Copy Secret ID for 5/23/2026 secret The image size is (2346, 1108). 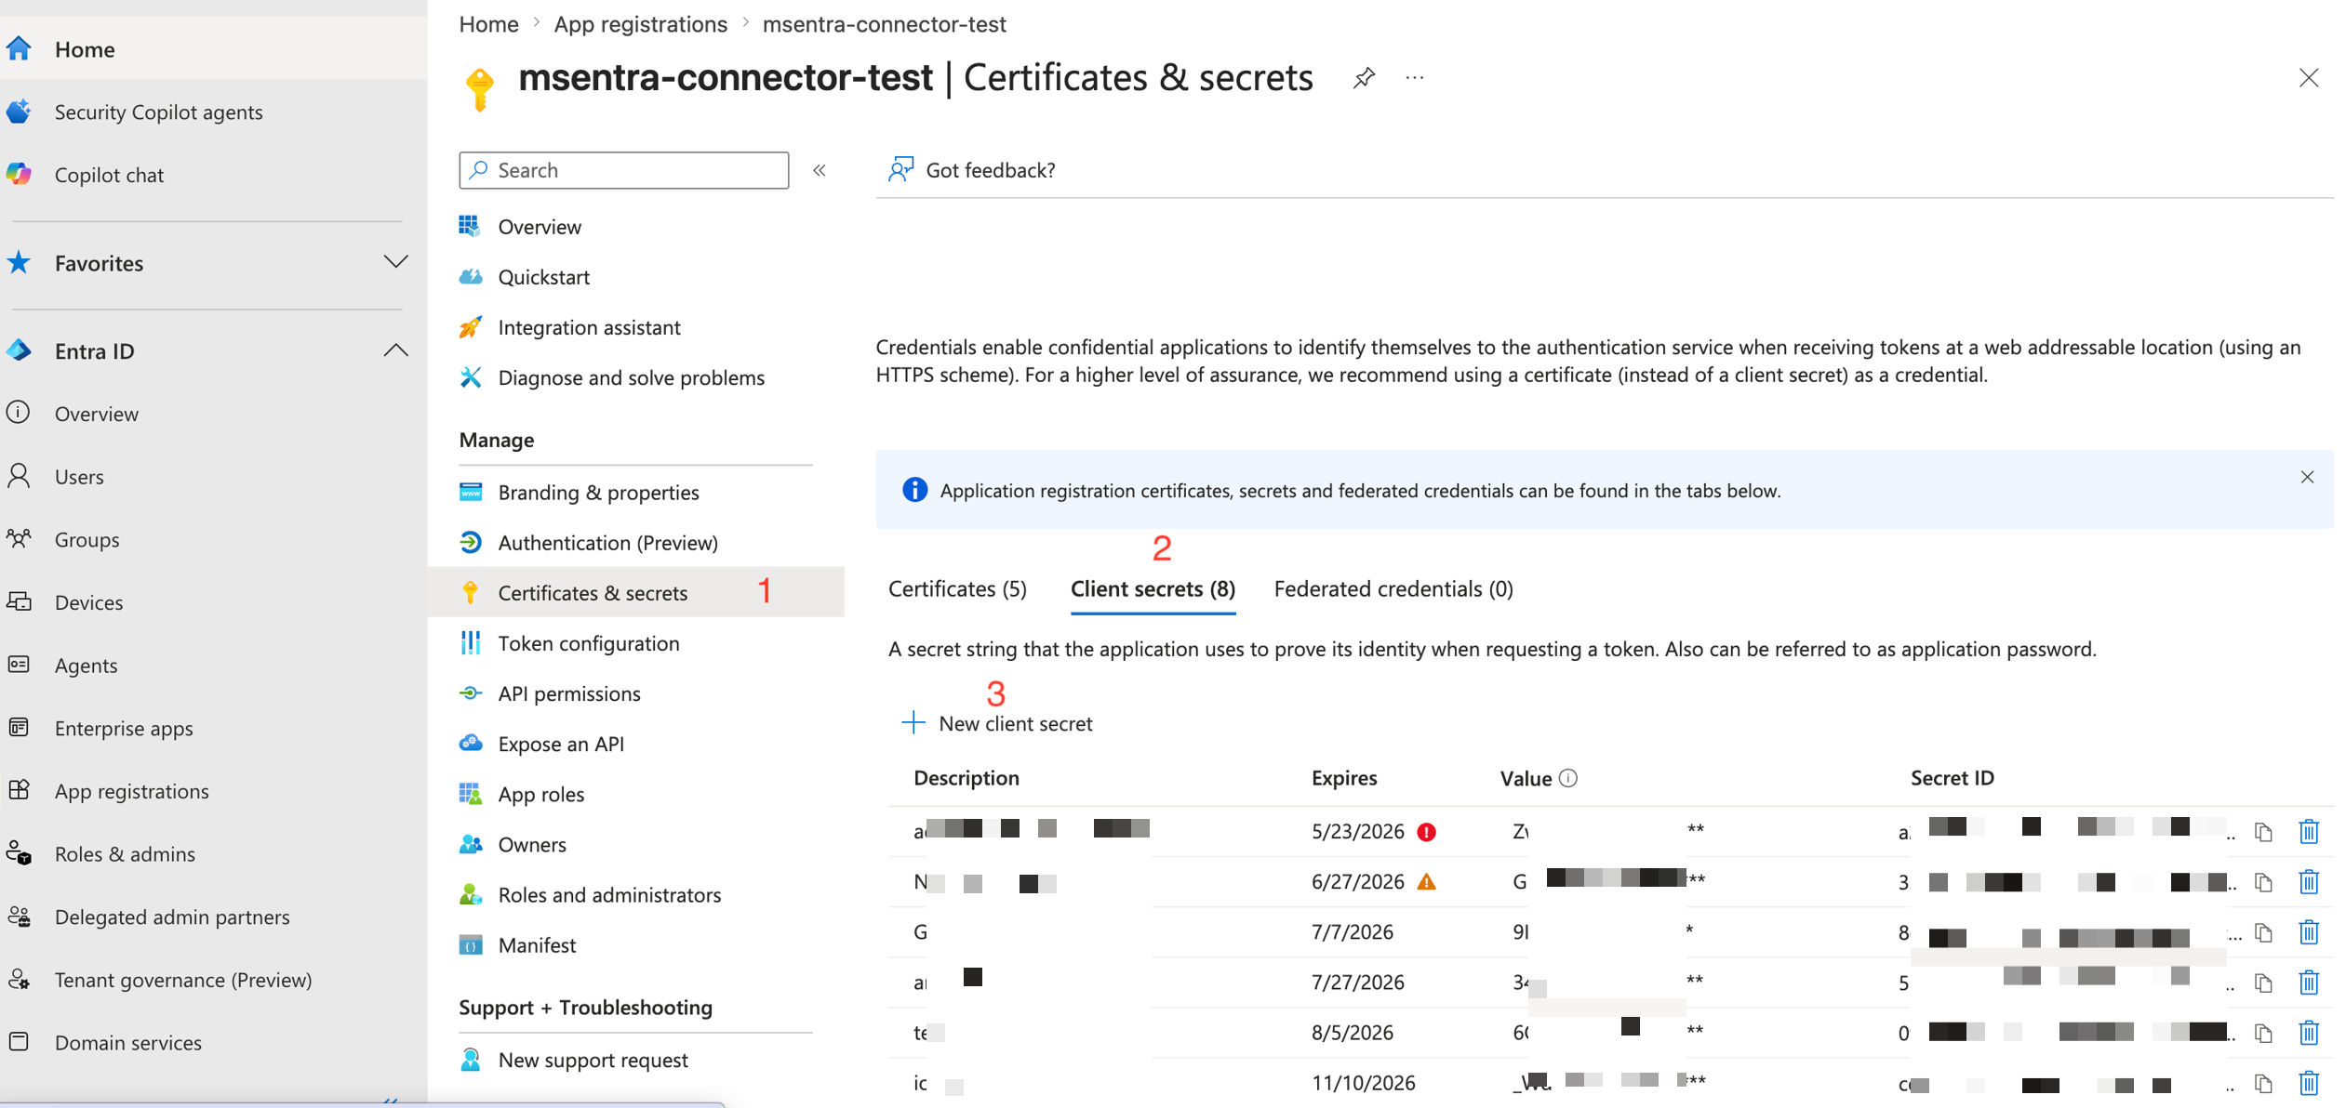[2263, 832]
